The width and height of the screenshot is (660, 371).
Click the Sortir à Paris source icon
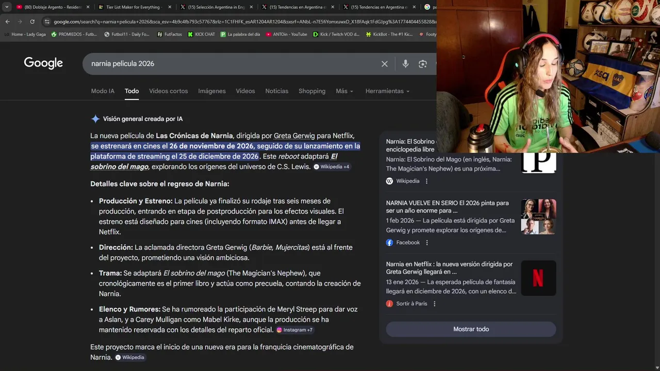390,304
